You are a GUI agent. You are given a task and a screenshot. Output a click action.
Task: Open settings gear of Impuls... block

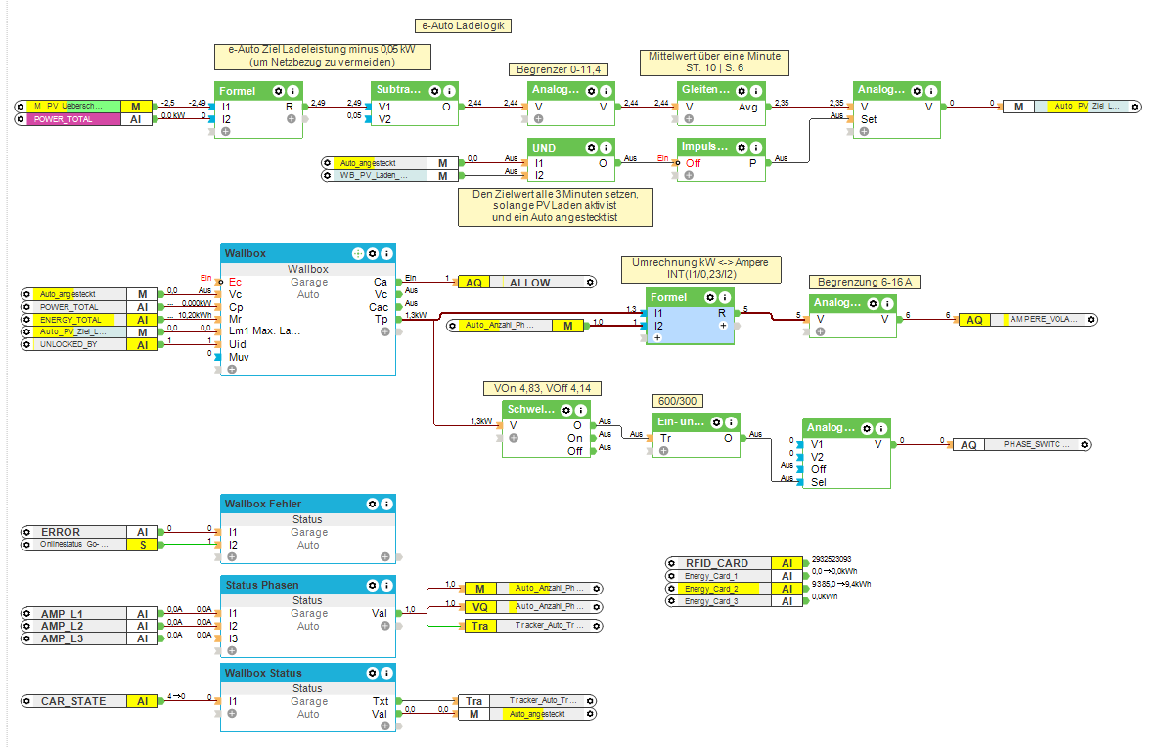click(742, 148)
